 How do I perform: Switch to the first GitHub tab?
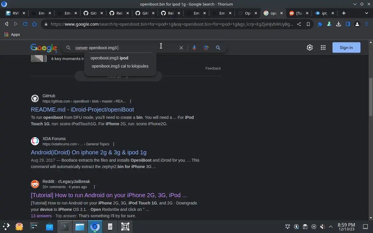click(x=93, y=13)
